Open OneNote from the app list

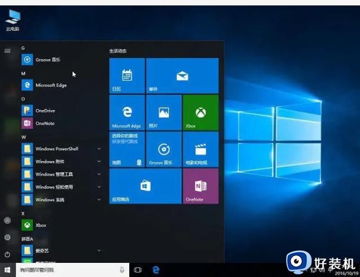(61, 123)
